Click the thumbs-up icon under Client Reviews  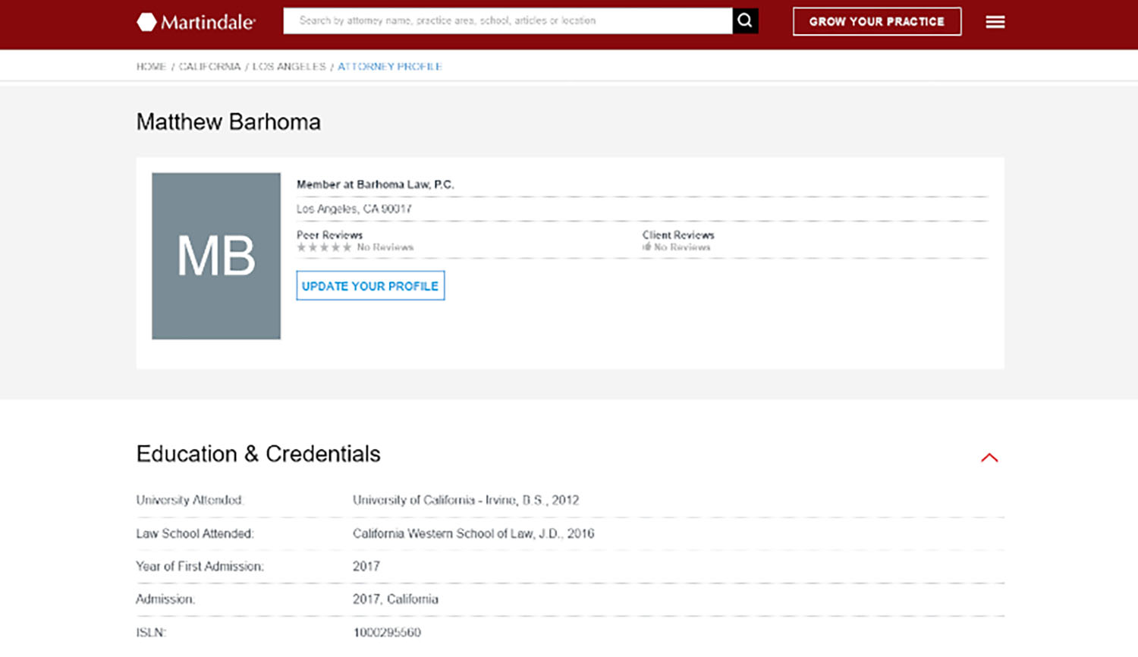(646, 247)
